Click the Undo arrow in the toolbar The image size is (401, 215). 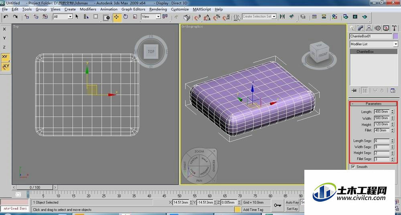tap(6, 17)
